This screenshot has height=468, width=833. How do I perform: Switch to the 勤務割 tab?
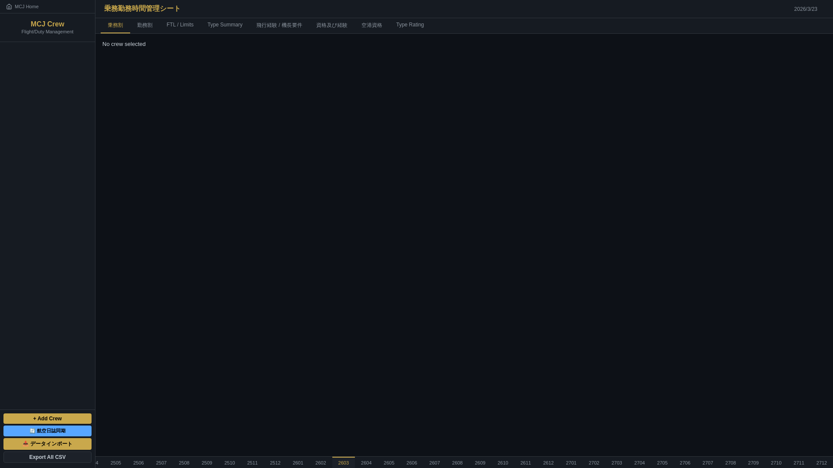(145, 25)
